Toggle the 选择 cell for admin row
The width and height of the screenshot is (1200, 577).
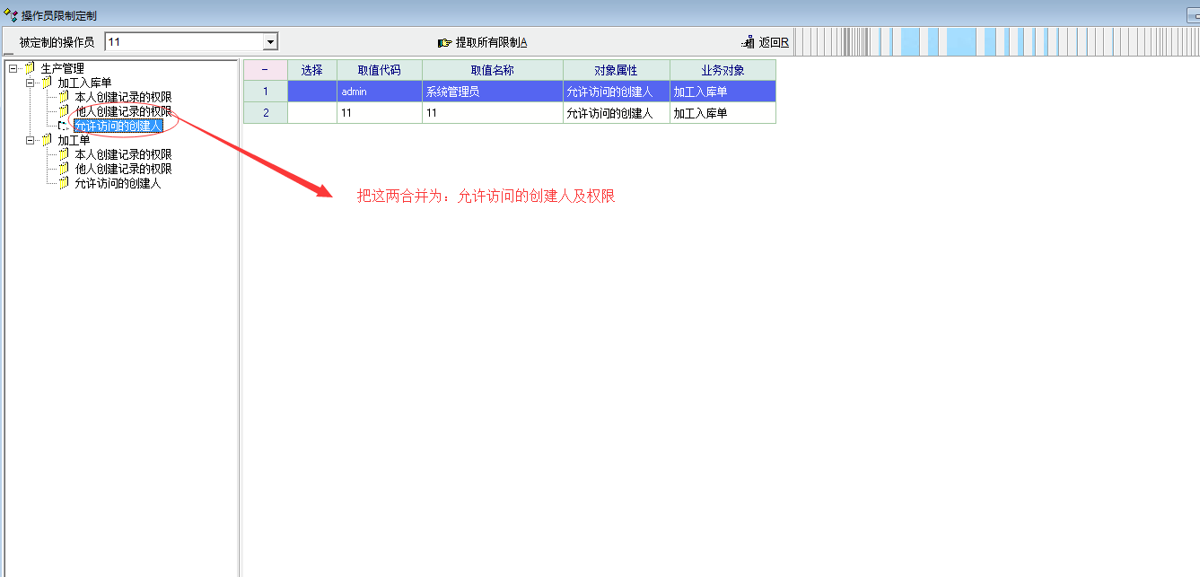(311, 92)
